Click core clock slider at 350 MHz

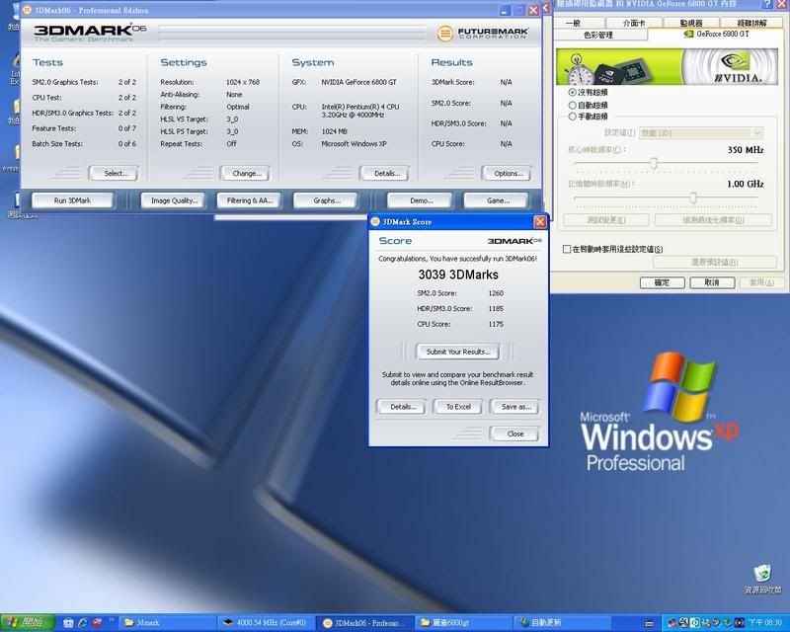point(654,163)
